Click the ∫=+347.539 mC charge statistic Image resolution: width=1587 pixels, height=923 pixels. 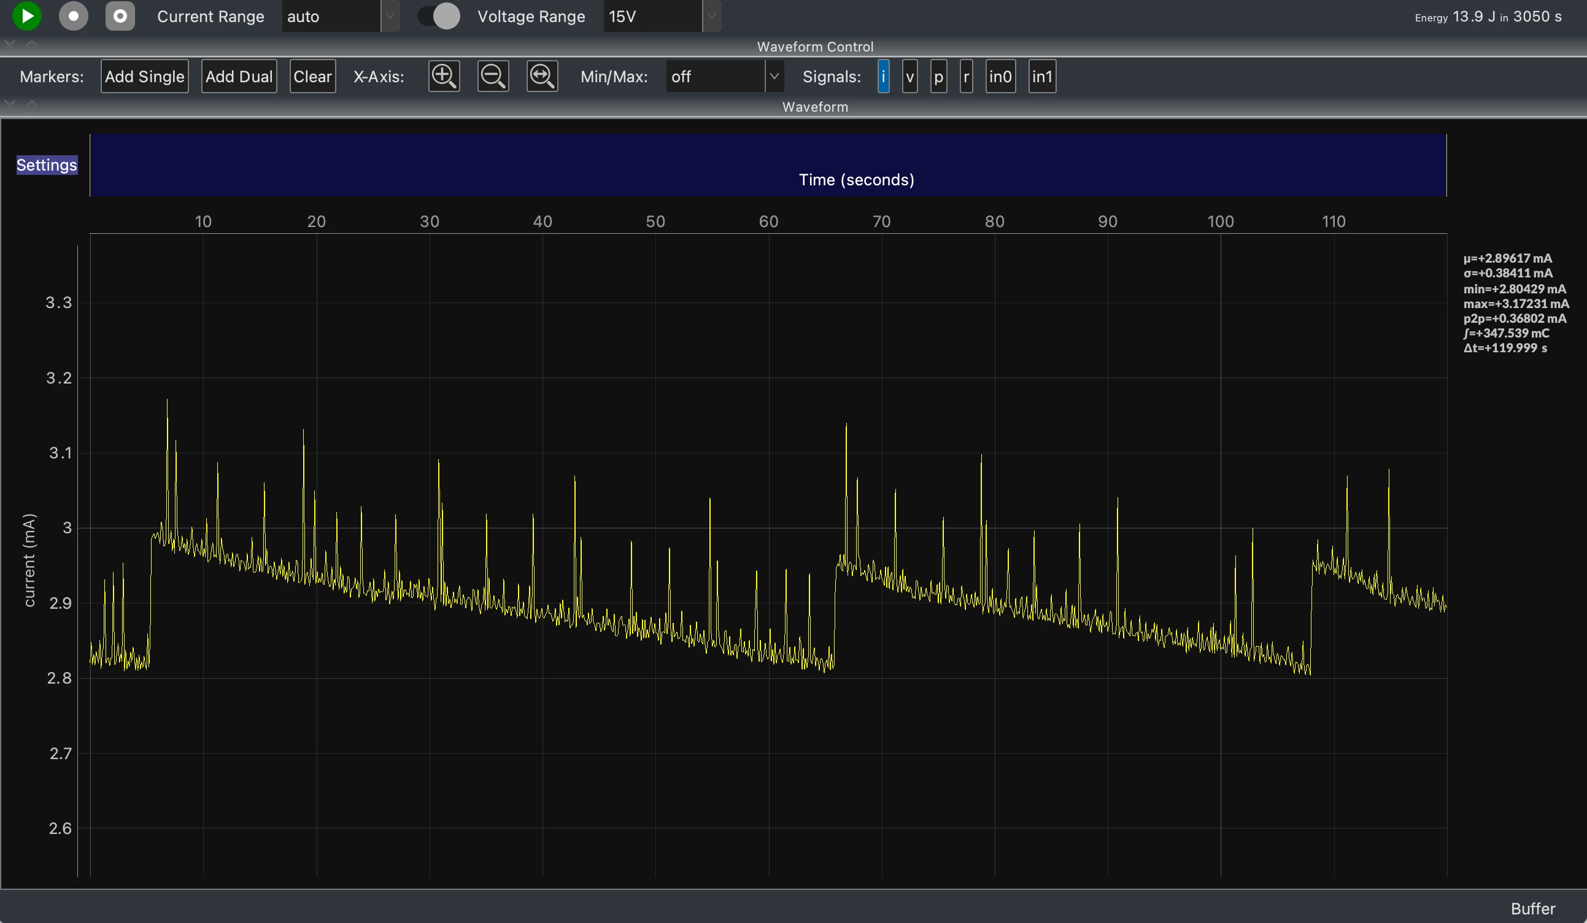[1507, 333]
